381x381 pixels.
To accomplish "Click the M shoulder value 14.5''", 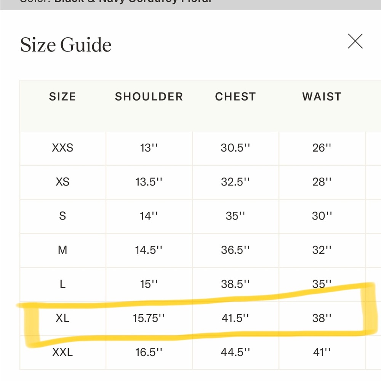I will tap(149, 250).
